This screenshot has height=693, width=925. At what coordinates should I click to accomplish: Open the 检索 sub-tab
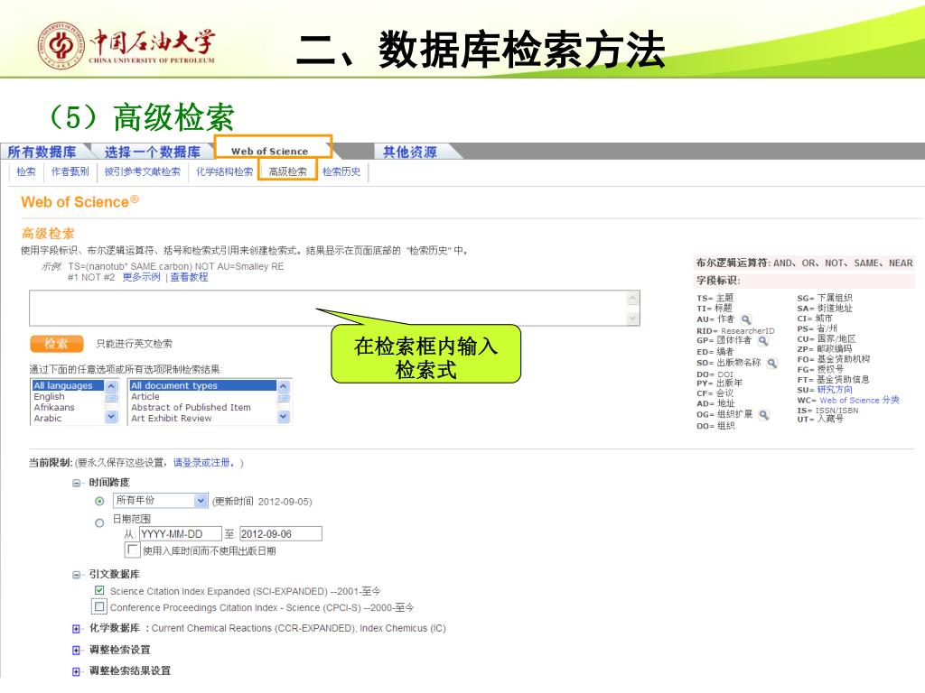pyautogui.click(x=26, y=172)
